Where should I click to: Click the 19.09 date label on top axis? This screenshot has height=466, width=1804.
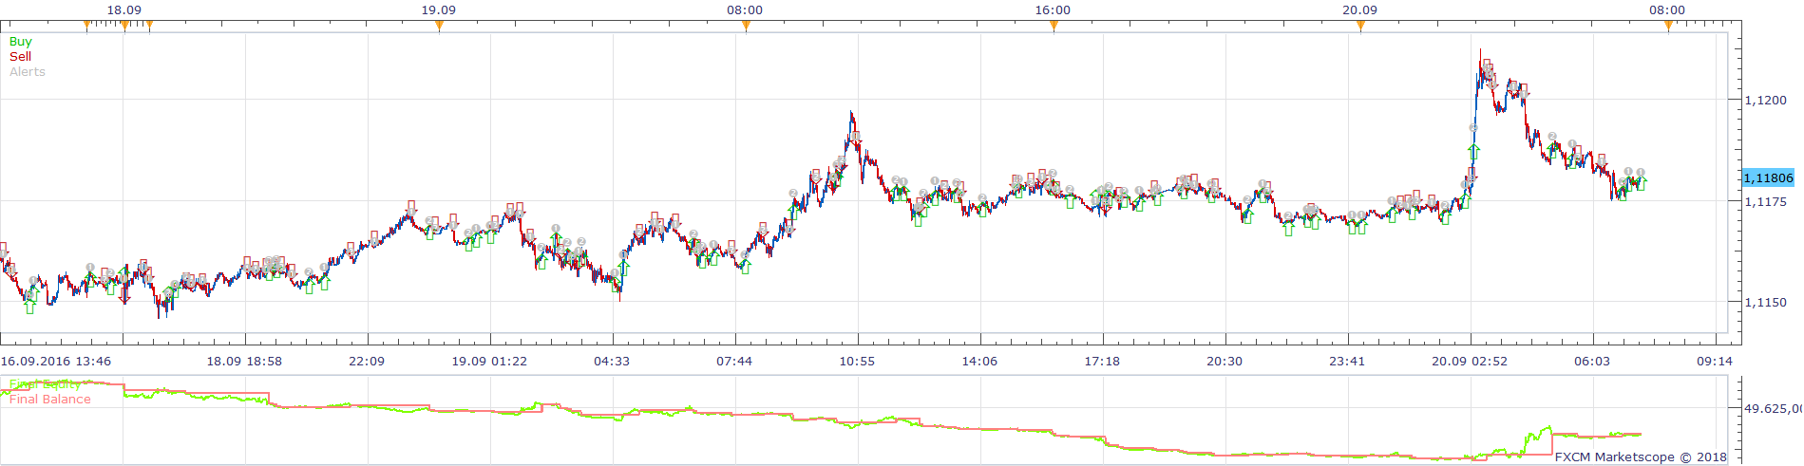click(x=439, y=10)
